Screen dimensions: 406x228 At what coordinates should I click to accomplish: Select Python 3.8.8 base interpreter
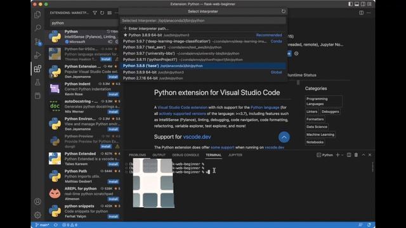tap(203, 66)
